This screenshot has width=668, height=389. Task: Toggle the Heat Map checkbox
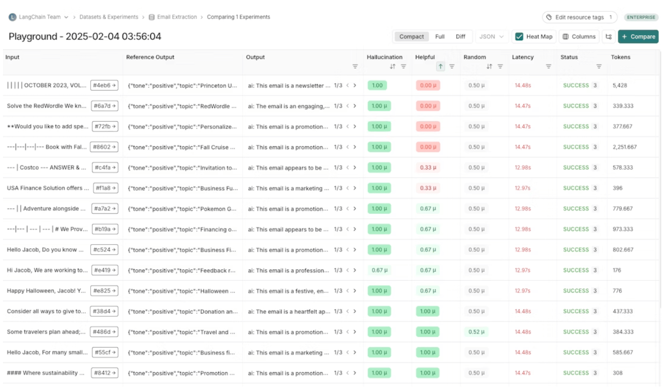(x=519, y=36)
